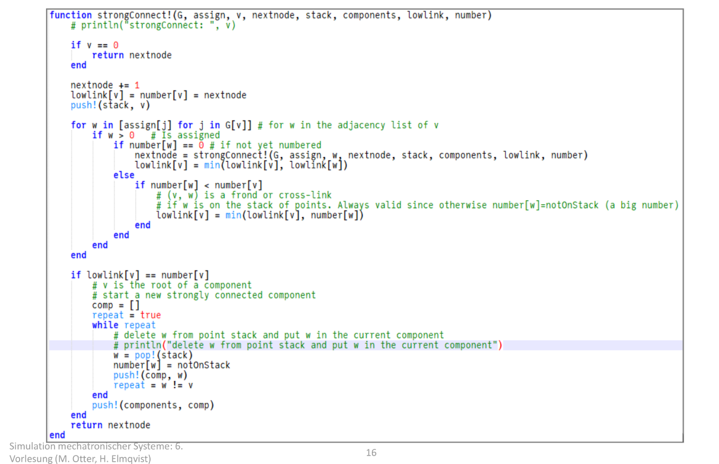
Task: Click the recursive strongConnect! call line
Action: [x=361, y=155]
